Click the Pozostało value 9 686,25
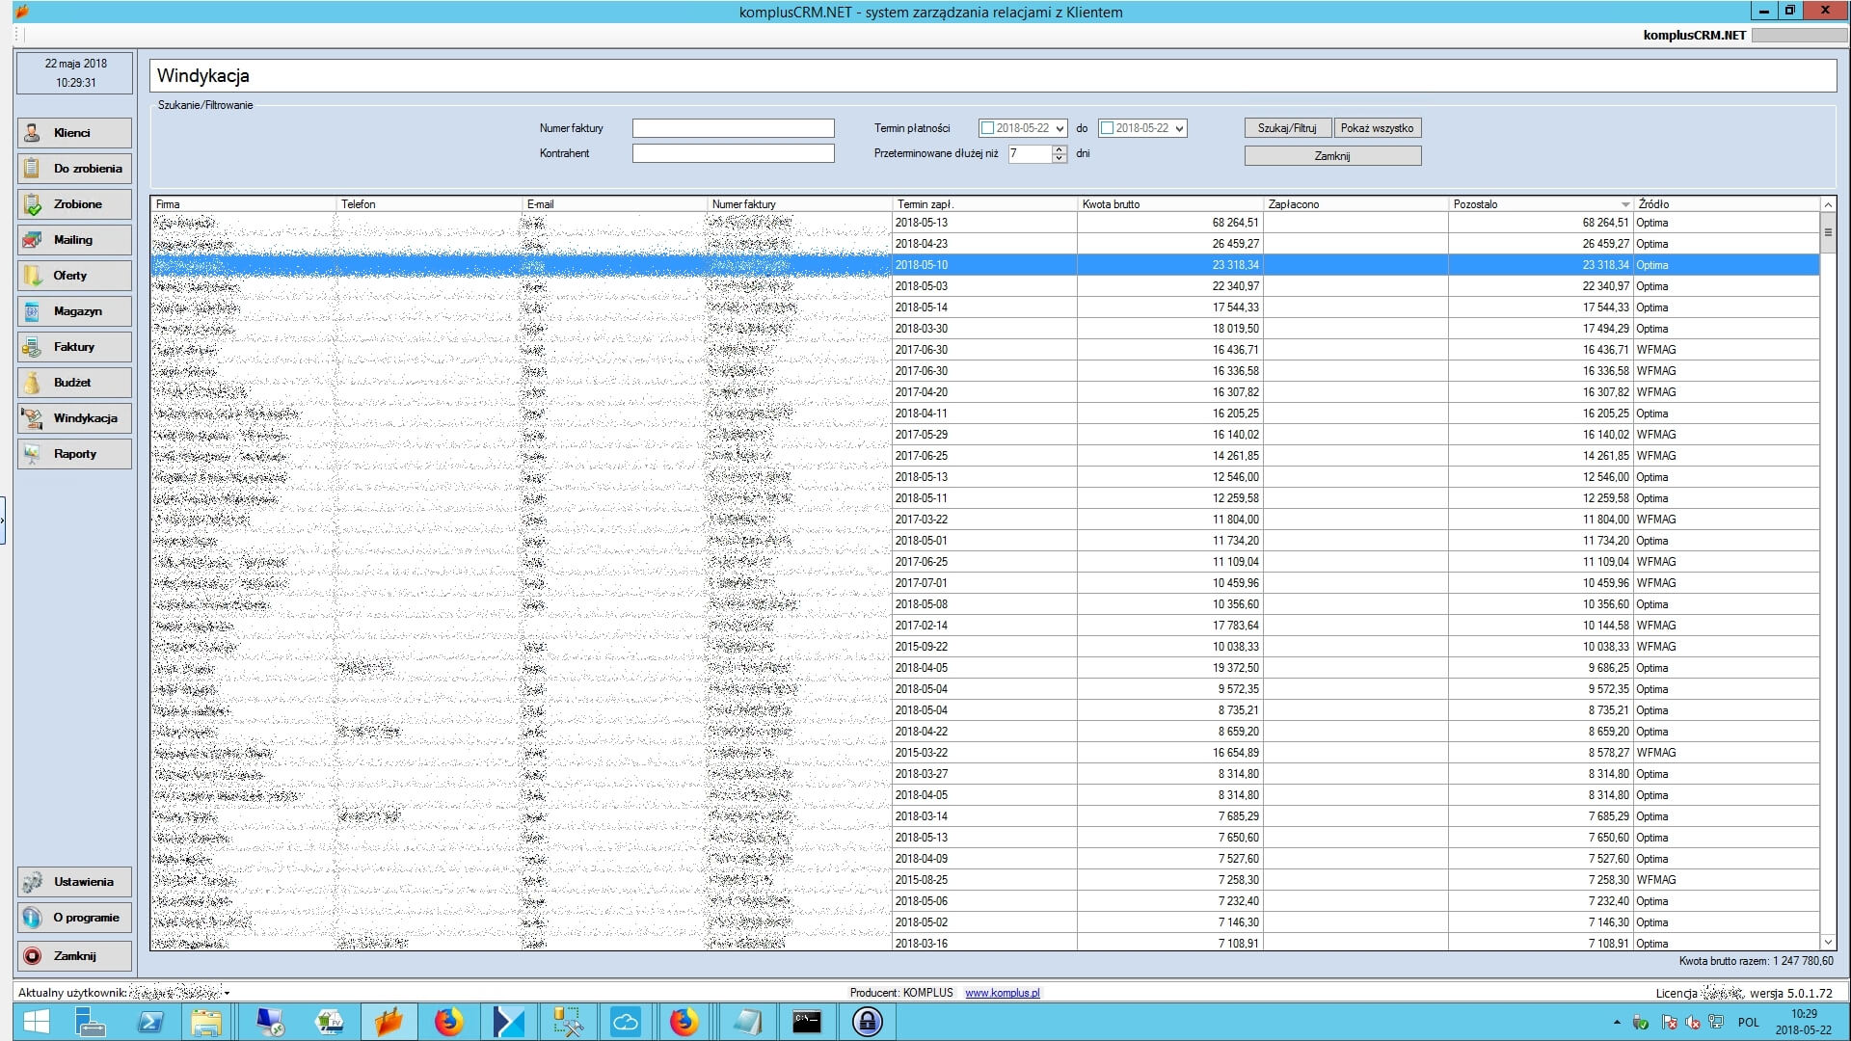The image size is (1851, 1041). coord(1541,668)
